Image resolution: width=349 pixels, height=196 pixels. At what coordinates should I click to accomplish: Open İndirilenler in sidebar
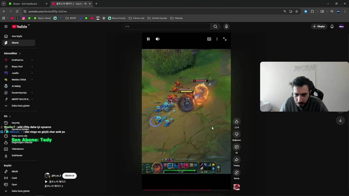19,155
